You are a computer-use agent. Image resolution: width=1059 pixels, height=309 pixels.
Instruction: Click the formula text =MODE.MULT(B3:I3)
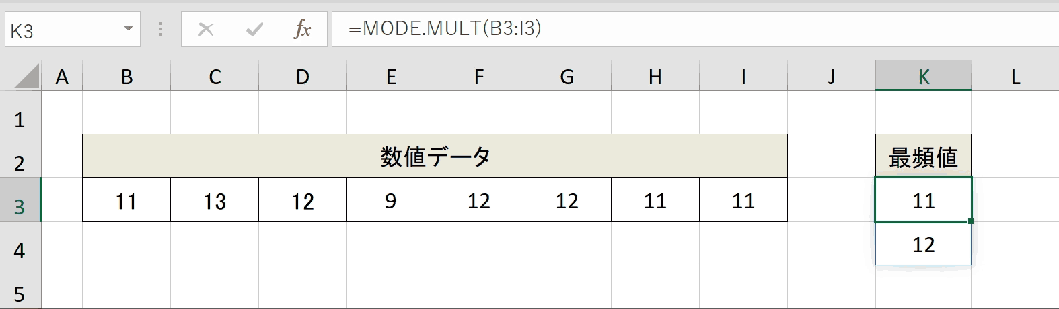(445, 28)
